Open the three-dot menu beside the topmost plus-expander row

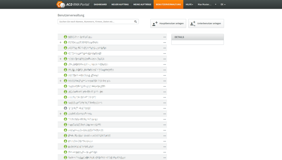coord(165,43)
